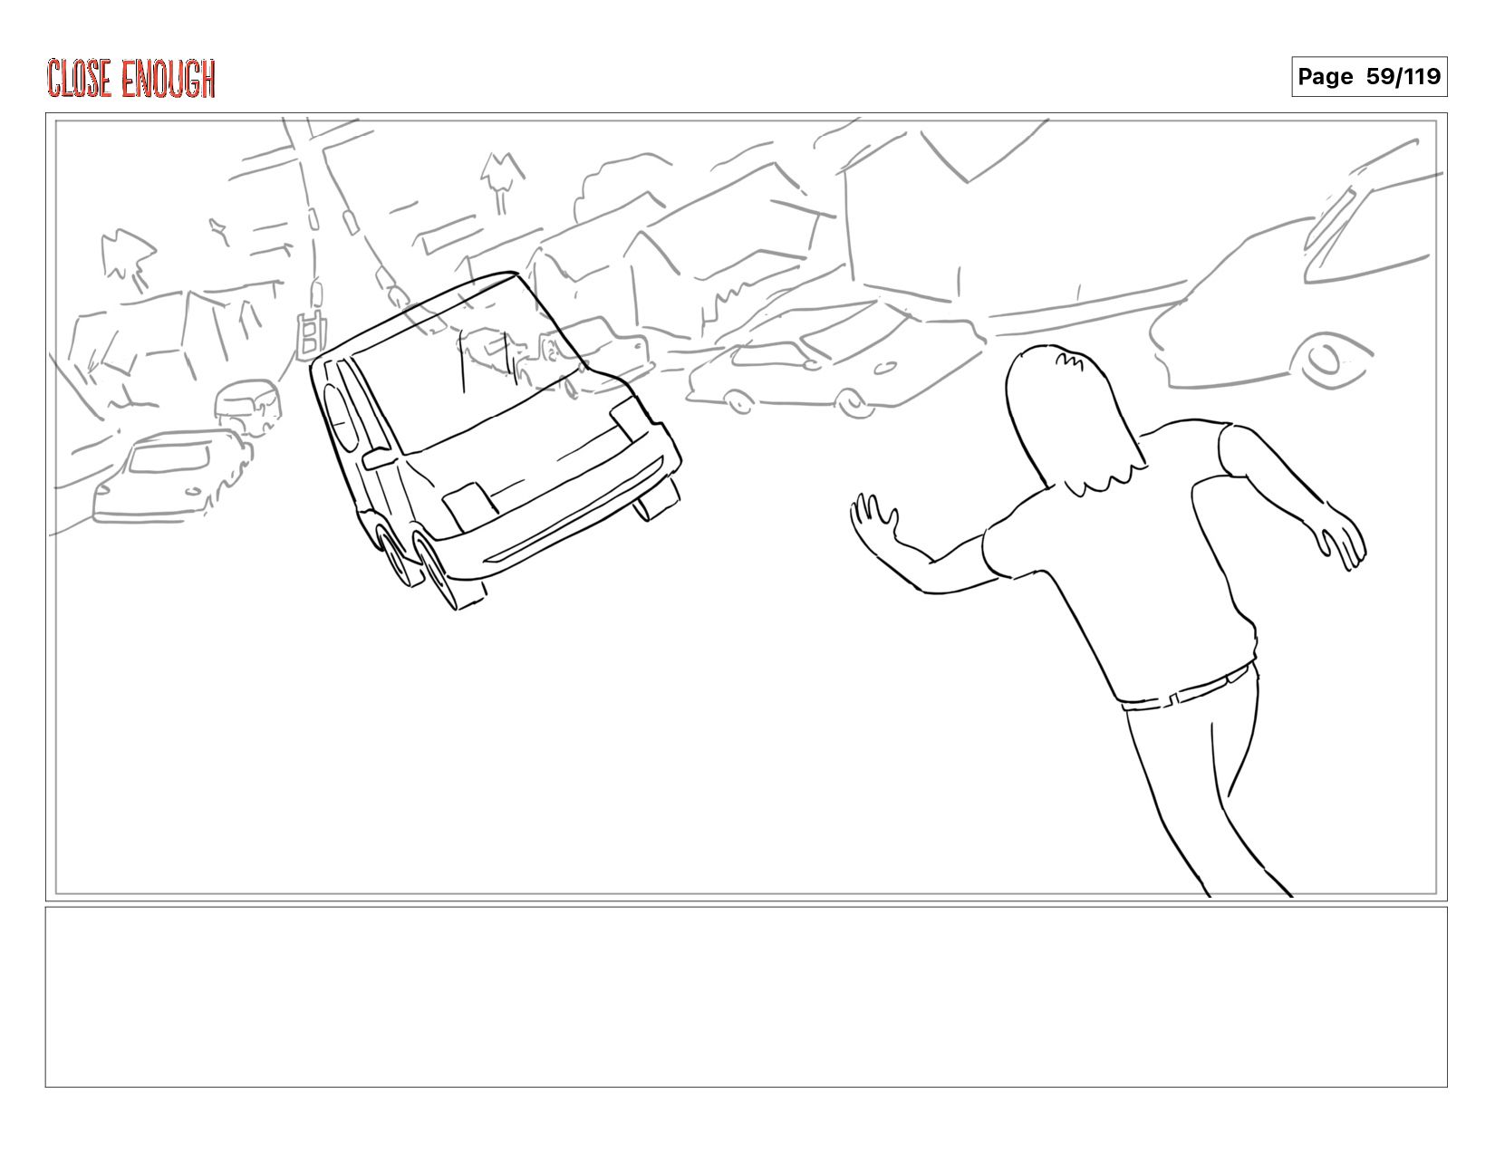
Task: Click the "Page 59/119" page indicator
Action: pos(1369,77)
